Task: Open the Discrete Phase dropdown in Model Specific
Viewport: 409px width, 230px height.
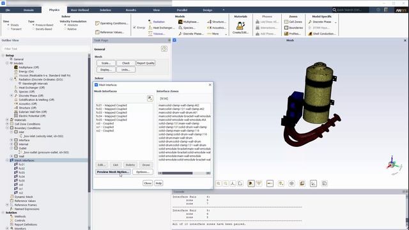Action: point(336,22)
